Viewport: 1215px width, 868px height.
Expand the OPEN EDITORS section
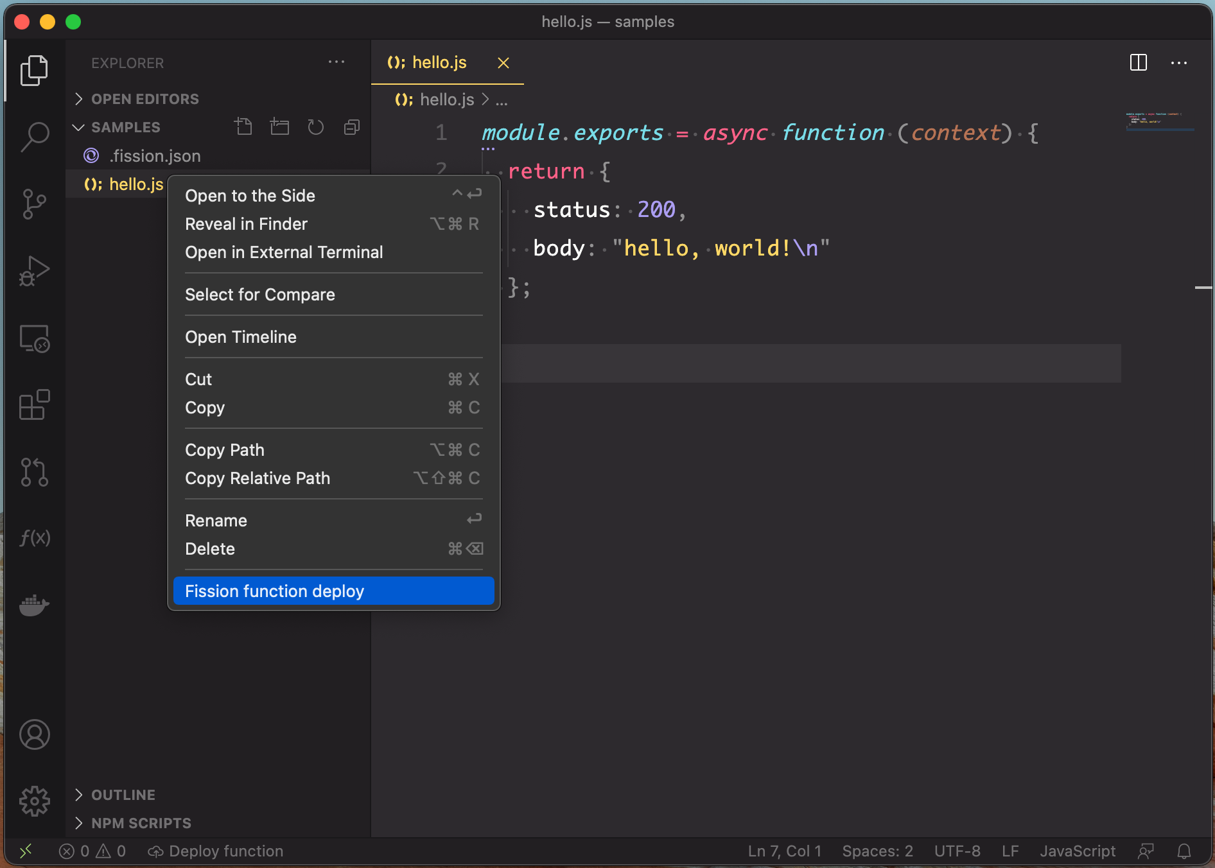click(144, 99)
